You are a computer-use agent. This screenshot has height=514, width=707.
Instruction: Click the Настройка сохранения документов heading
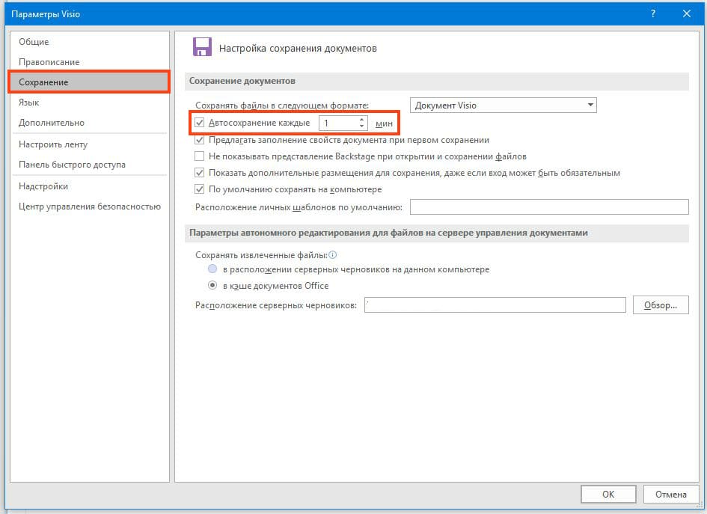coord(298,48)
